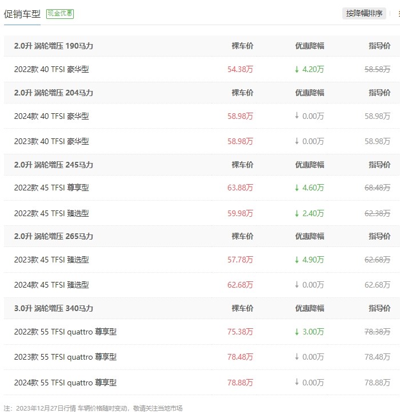This screenshot has width=400, height=414.
Task: Click the 78.48万 red bare car price
Action: click(x=240, y=357)
